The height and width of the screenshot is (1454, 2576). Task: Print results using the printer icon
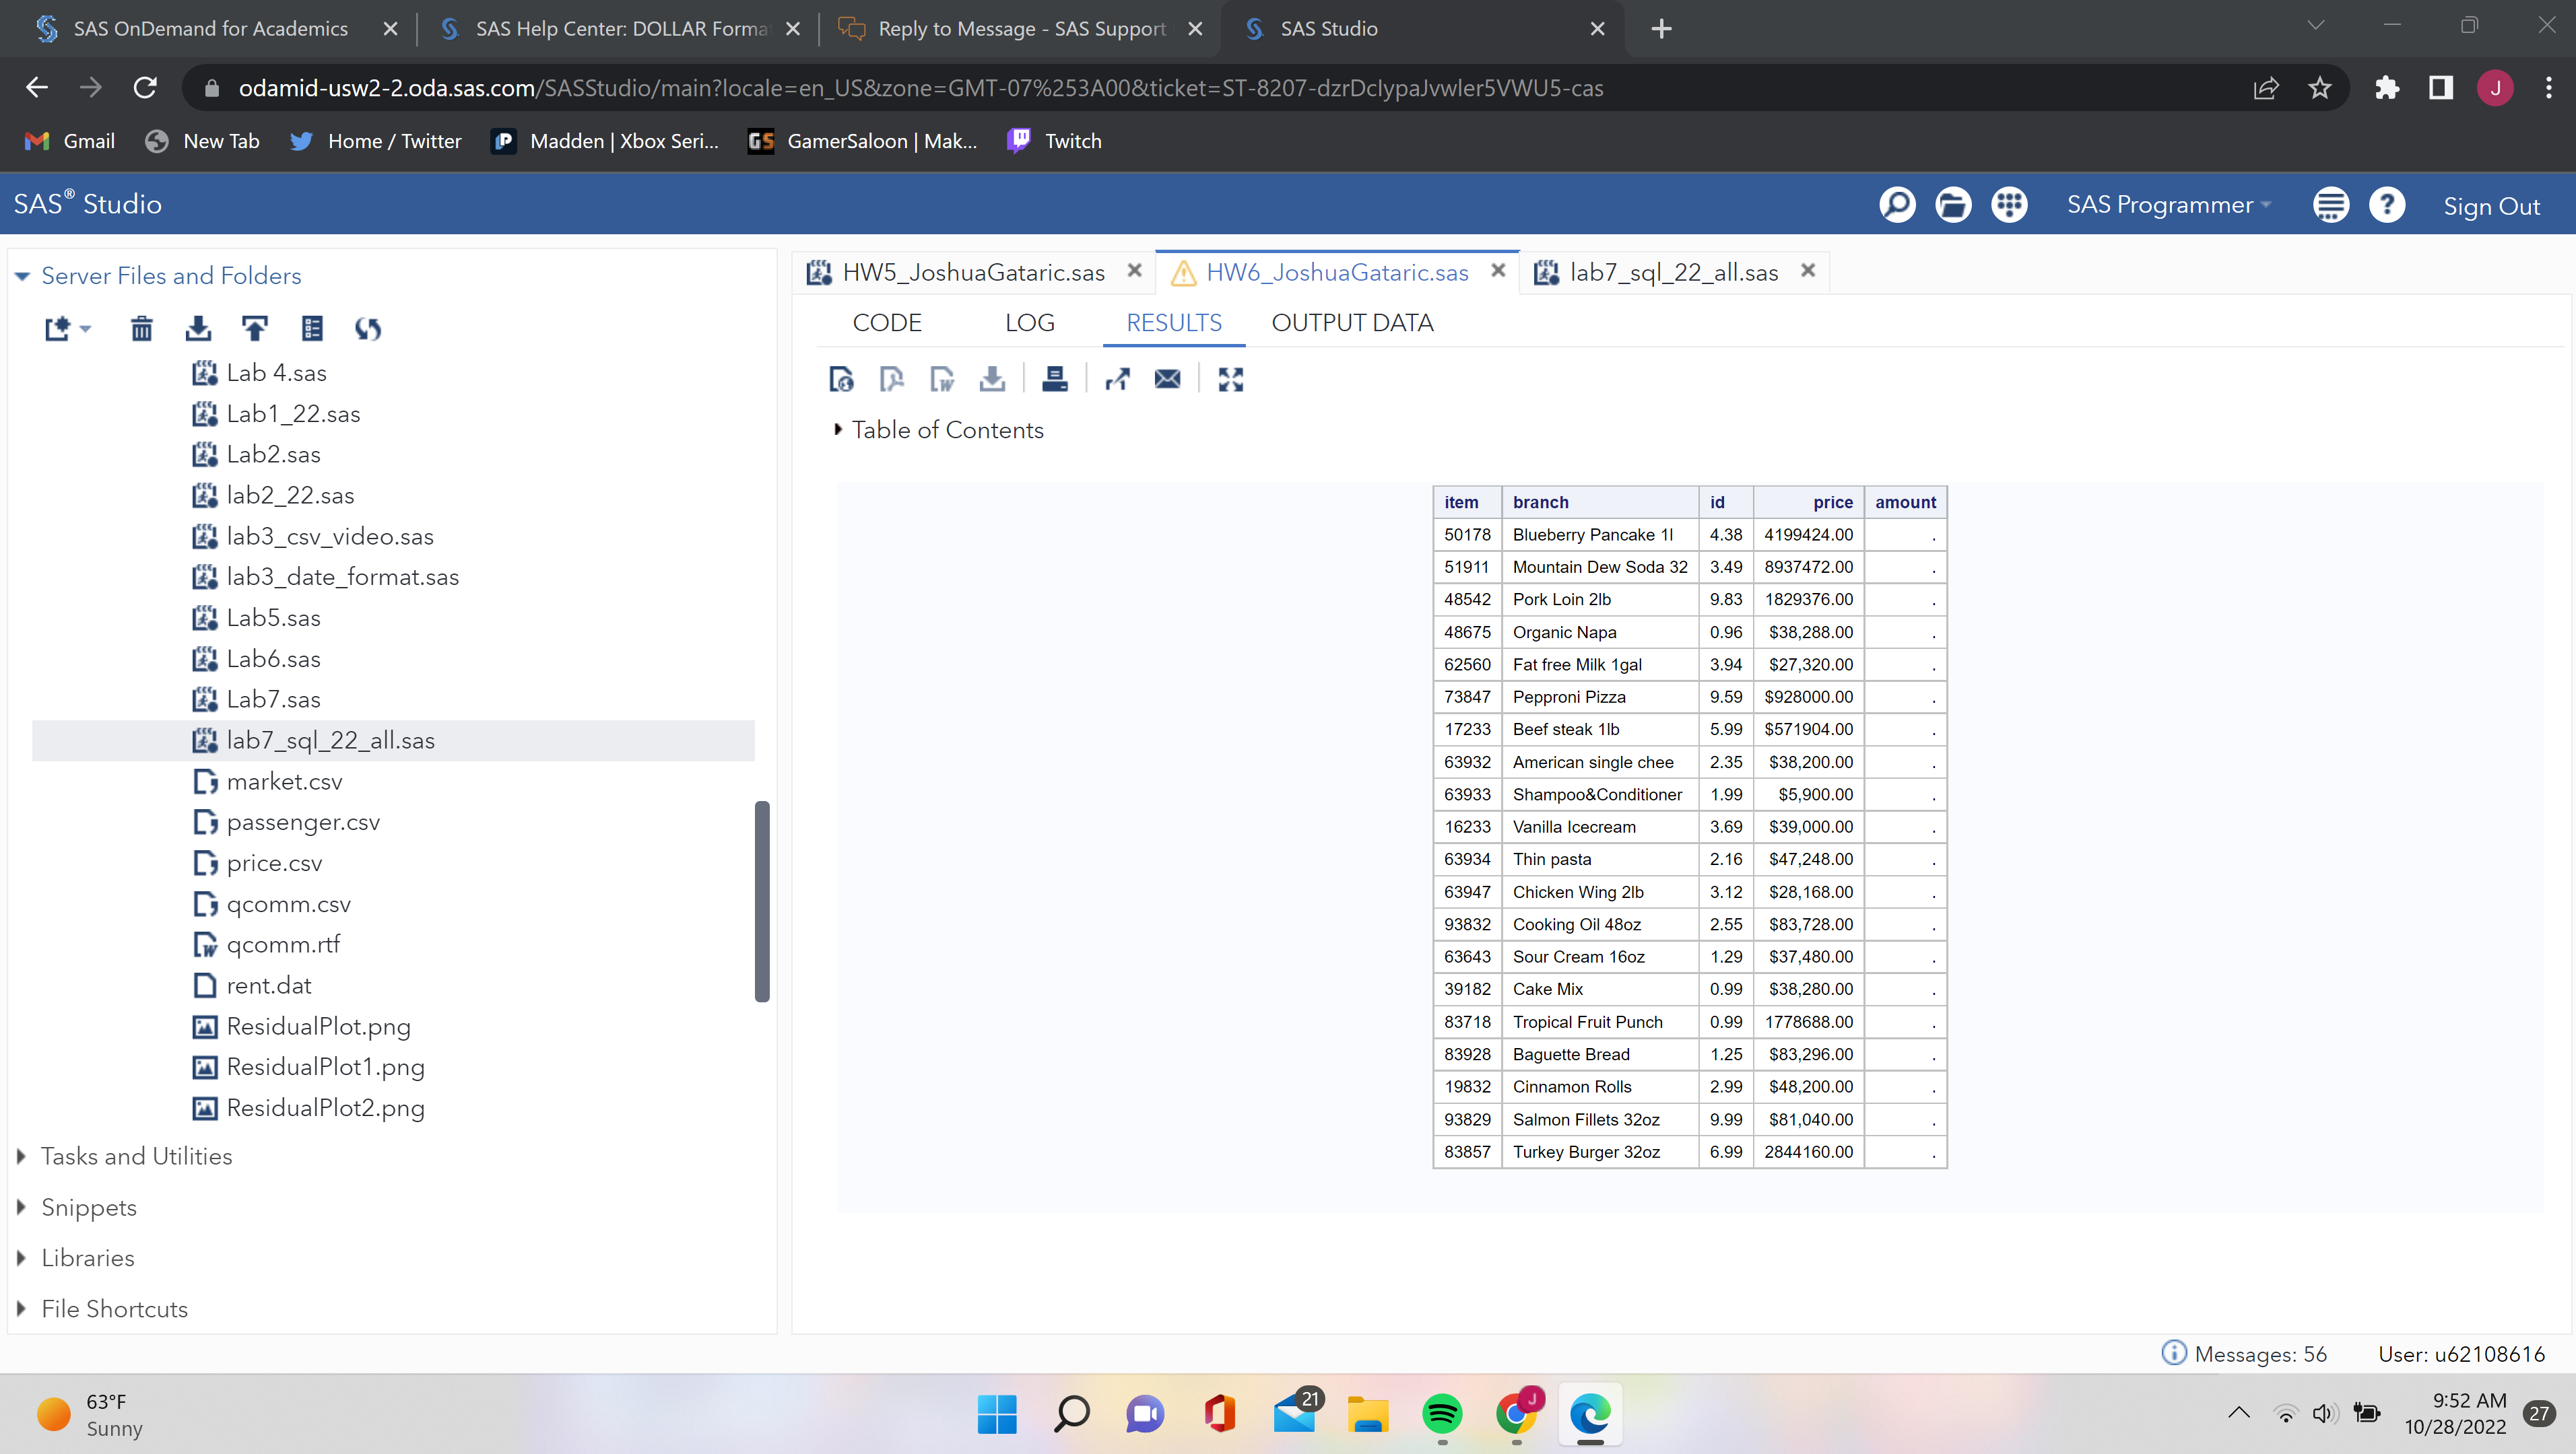(x=1054, y=380)
